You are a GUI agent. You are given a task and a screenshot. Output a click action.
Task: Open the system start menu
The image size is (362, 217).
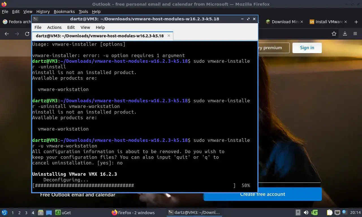click(x=5, y=212)
